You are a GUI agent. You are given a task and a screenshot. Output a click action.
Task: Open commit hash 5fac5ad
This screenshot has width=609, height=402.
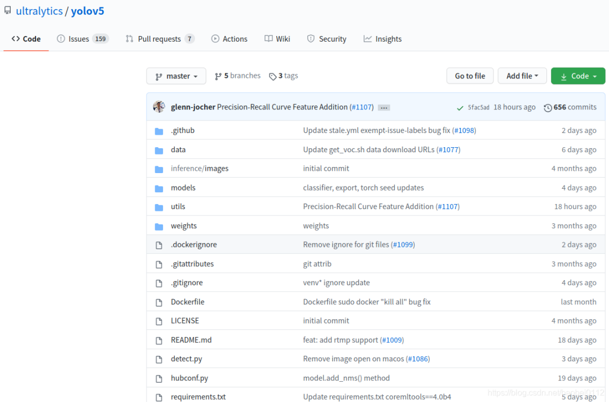(x=478, y=108)
